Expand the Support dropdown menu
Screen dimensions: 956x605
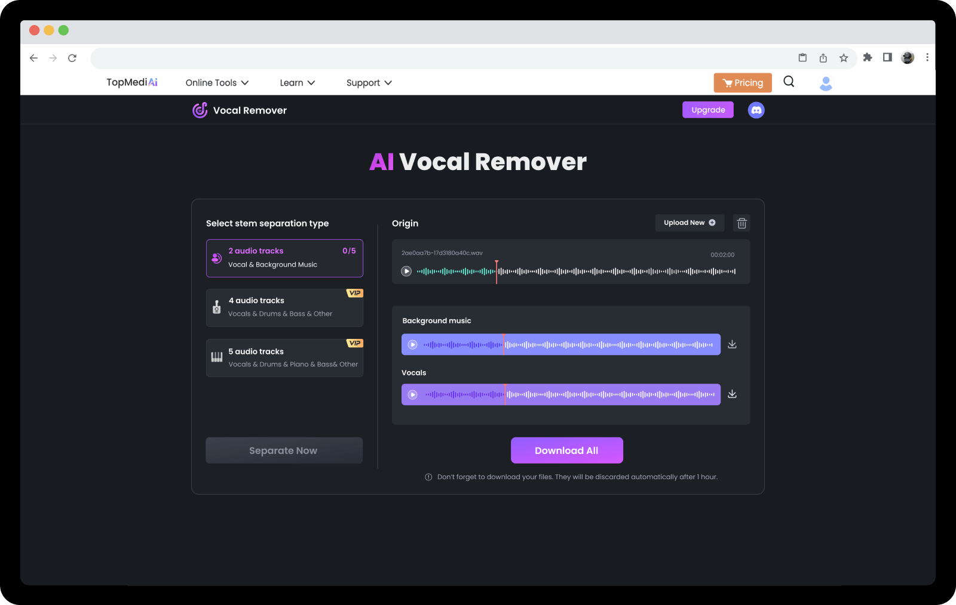click(369, 83)
